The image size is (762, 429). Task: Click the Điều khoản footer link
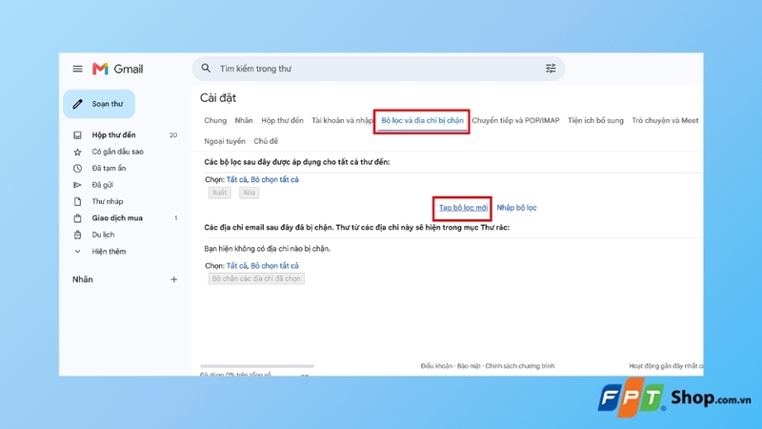tap(436, 366)
